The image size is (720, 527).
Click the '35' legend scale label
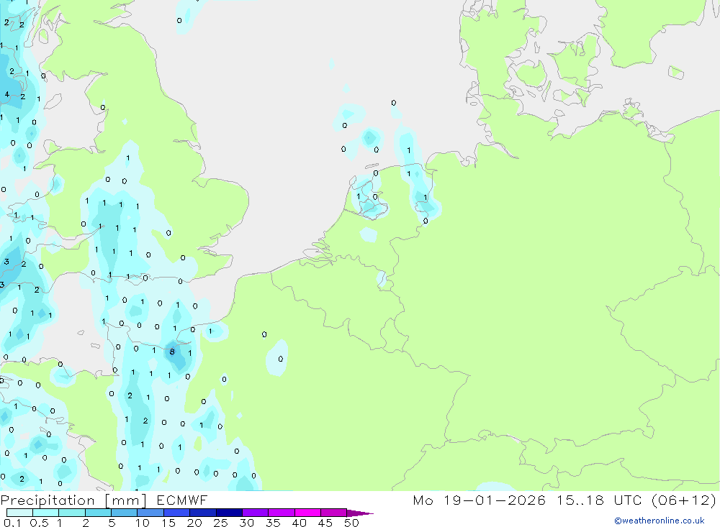(x=273, y=523)
